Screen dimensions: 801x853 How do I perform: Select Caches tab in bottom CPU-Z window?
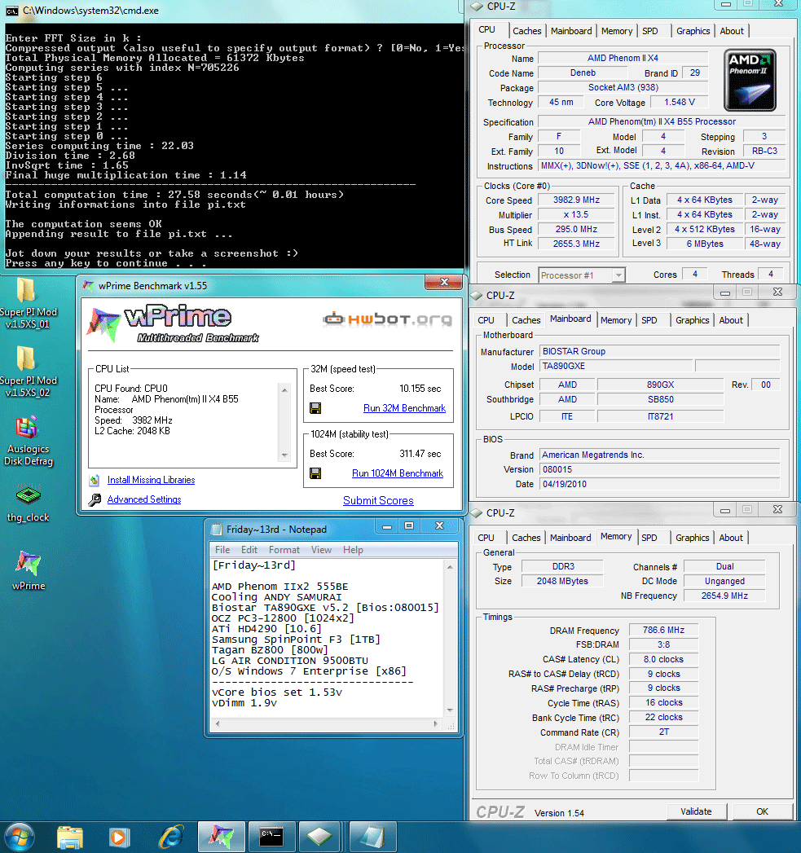click(x=526, y=538)
